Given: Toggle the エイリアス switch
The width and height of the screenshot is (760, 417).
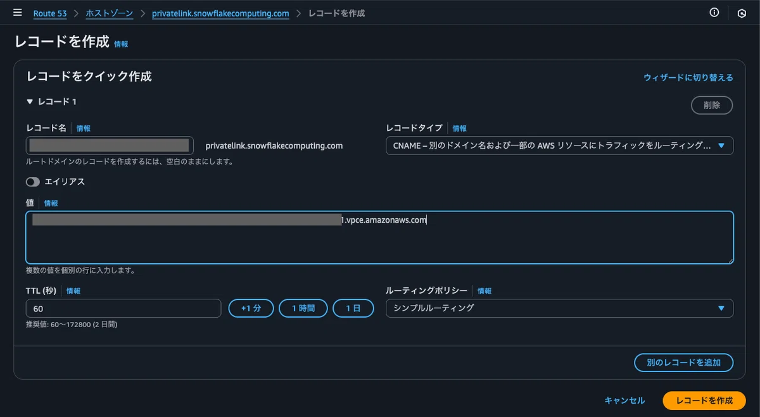Looking at the screenshot, I should click(x=33, y=182).
